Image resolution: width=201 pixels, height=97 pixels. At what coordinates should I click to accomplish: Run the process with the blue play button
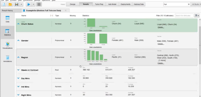[29, 4]
